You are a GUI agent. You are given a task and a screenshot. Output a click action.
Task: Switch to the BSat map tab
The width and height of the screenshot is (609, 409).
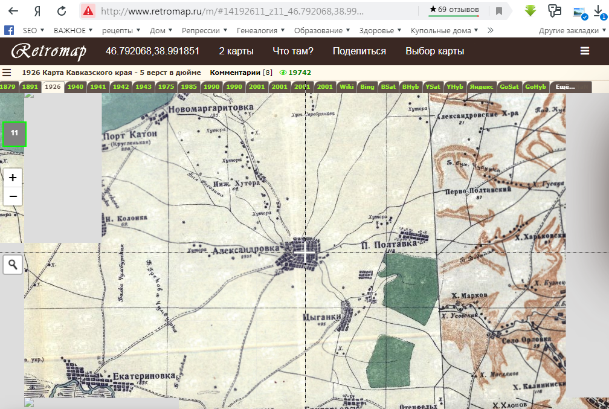(388, 87)
